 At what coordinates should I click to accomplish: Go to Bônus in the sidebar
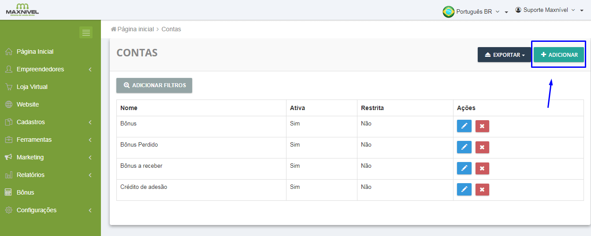point(25,192)
